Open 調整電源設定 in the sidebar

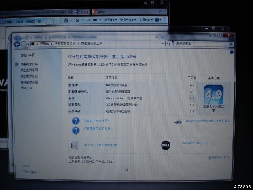coord(29,76)
